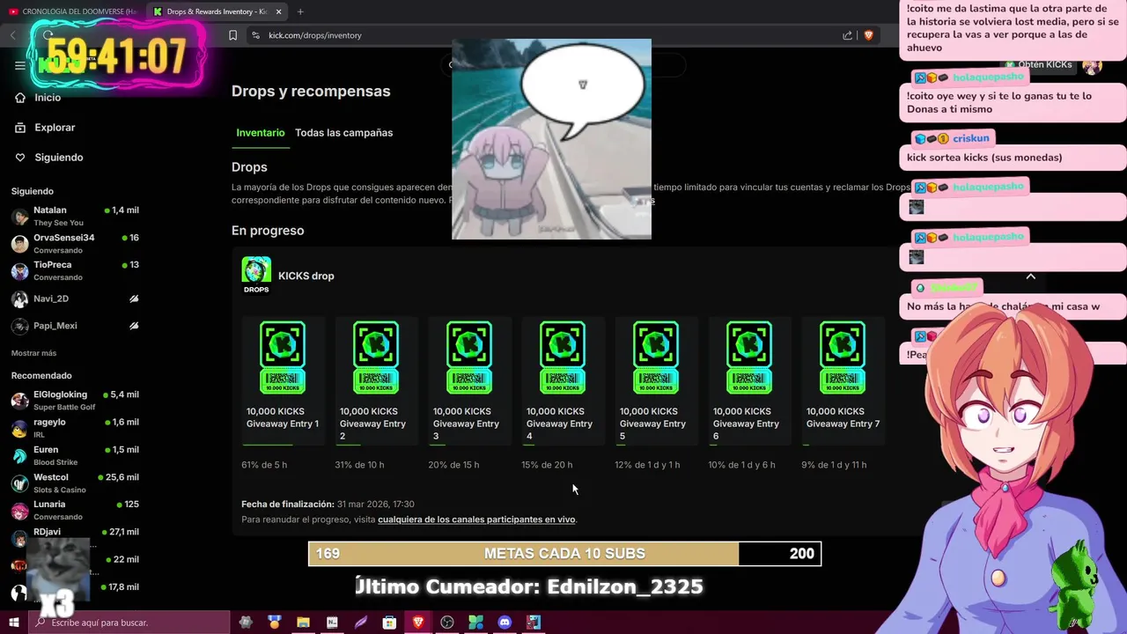Open OBS Studio from the taskbar
This screenshot has height=634, width=1127.
447,623
